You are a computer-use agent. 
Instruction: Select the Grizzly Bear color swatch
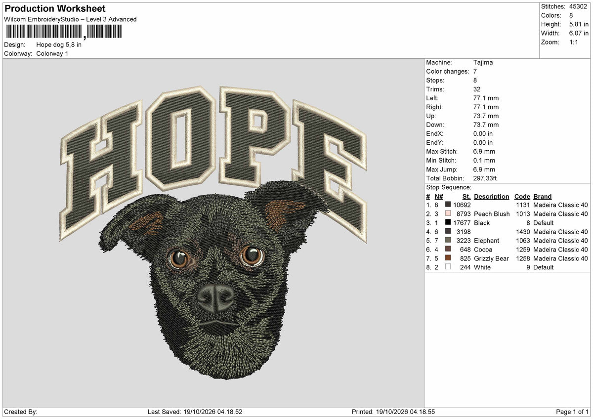448,258
